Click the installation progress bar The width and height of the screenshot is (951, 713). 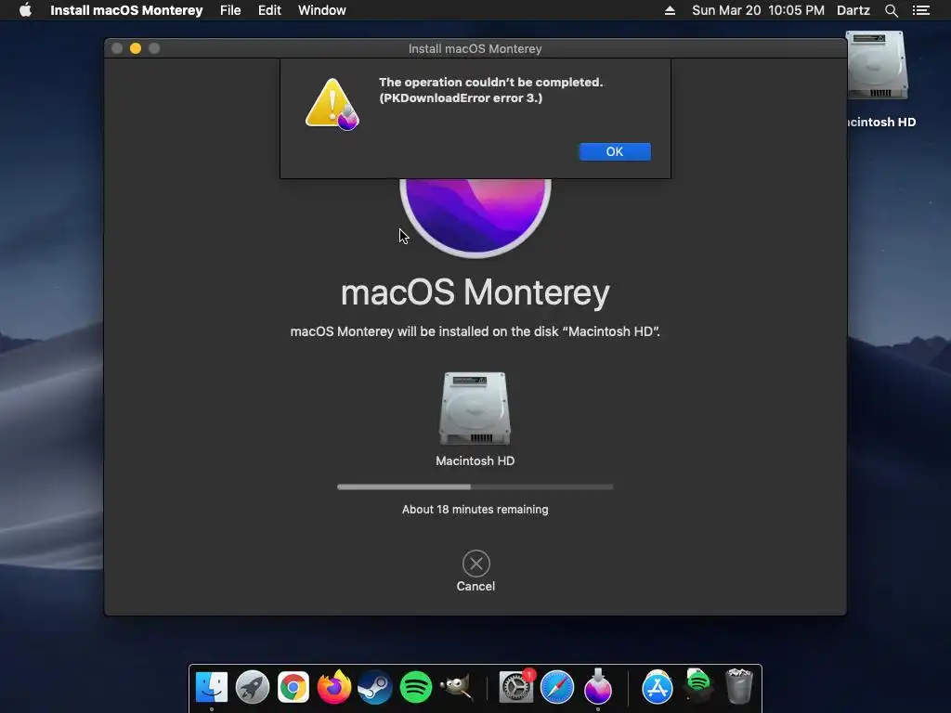pos(475,486)
